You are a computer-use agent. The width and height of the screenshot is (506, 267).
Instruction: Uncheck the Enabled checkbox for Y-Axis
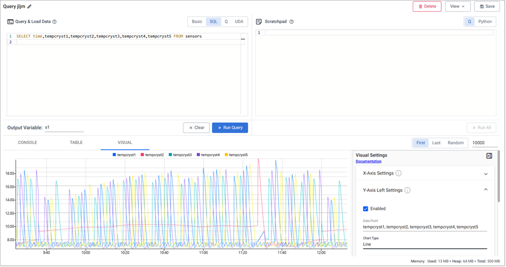tap(366, 208)
